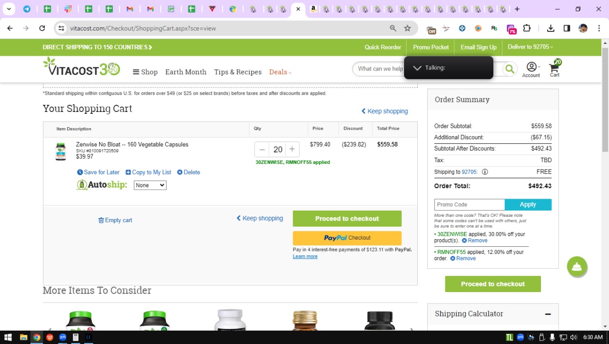Decrease Zenwise No Bloat quantity
This screenshot has width=609, height=344.
262,150
